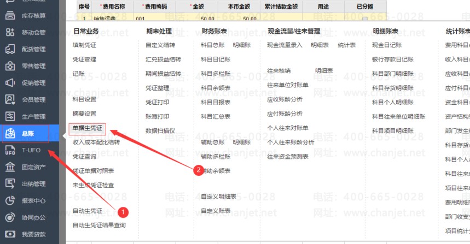
Task: Open 银行存款日记账 link
Action: [x=393, y=59]
